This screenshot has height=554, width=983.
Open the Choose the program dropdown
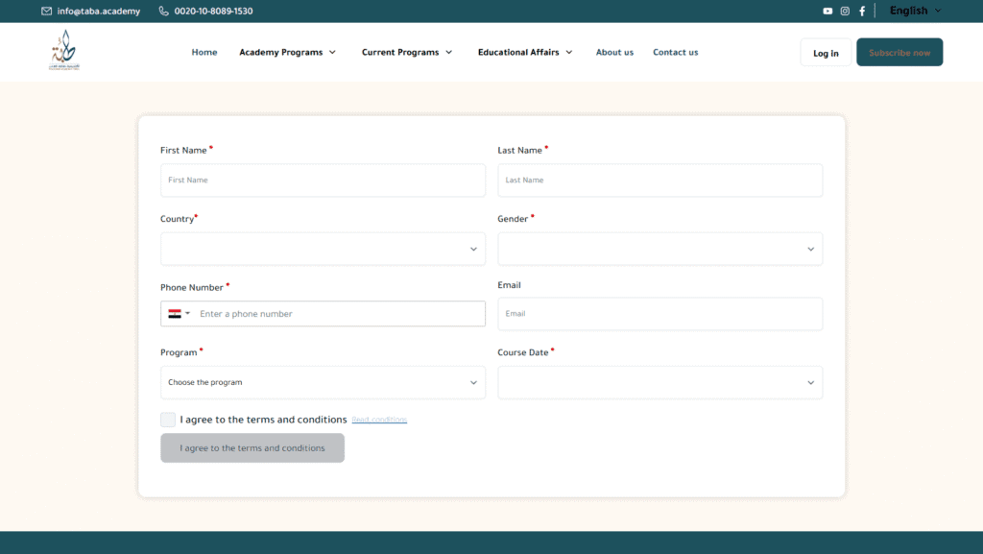click(323, 382)
